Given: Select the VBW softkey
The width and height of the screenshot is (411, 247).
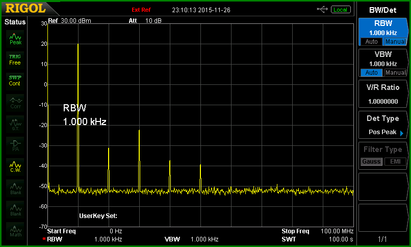Looking at the screenshot, I should pyautogui.click(x=383, y=63).
